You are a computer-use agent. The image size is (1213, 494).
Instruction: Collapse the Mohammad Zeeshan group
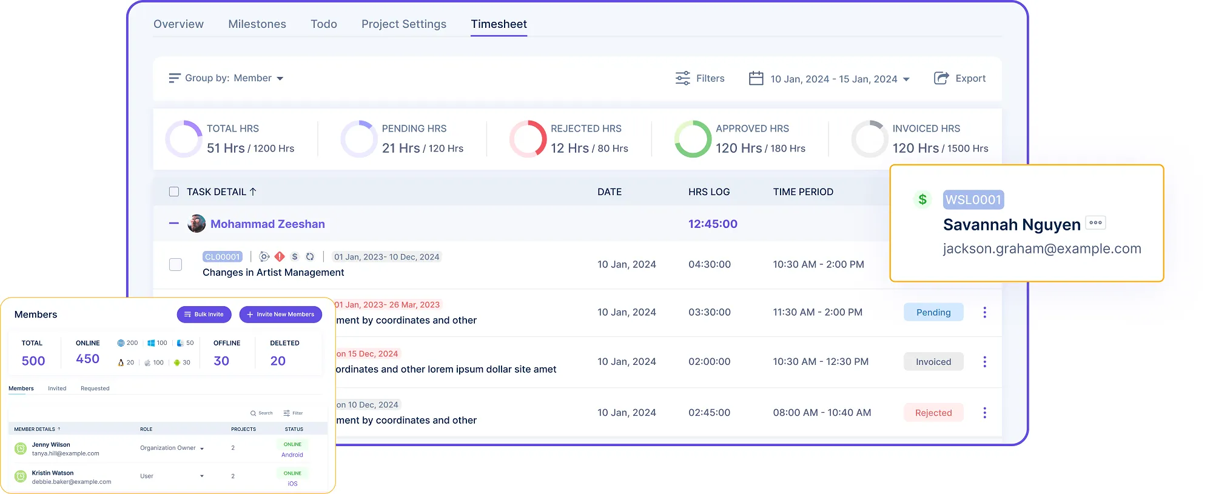[x=174, y=224]
